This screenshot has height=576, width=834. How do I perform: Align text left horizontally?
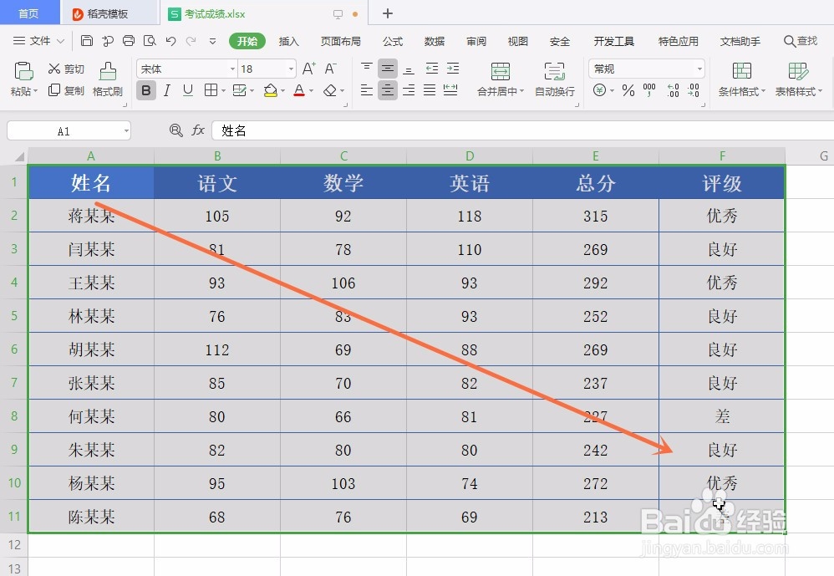[367, 90]
